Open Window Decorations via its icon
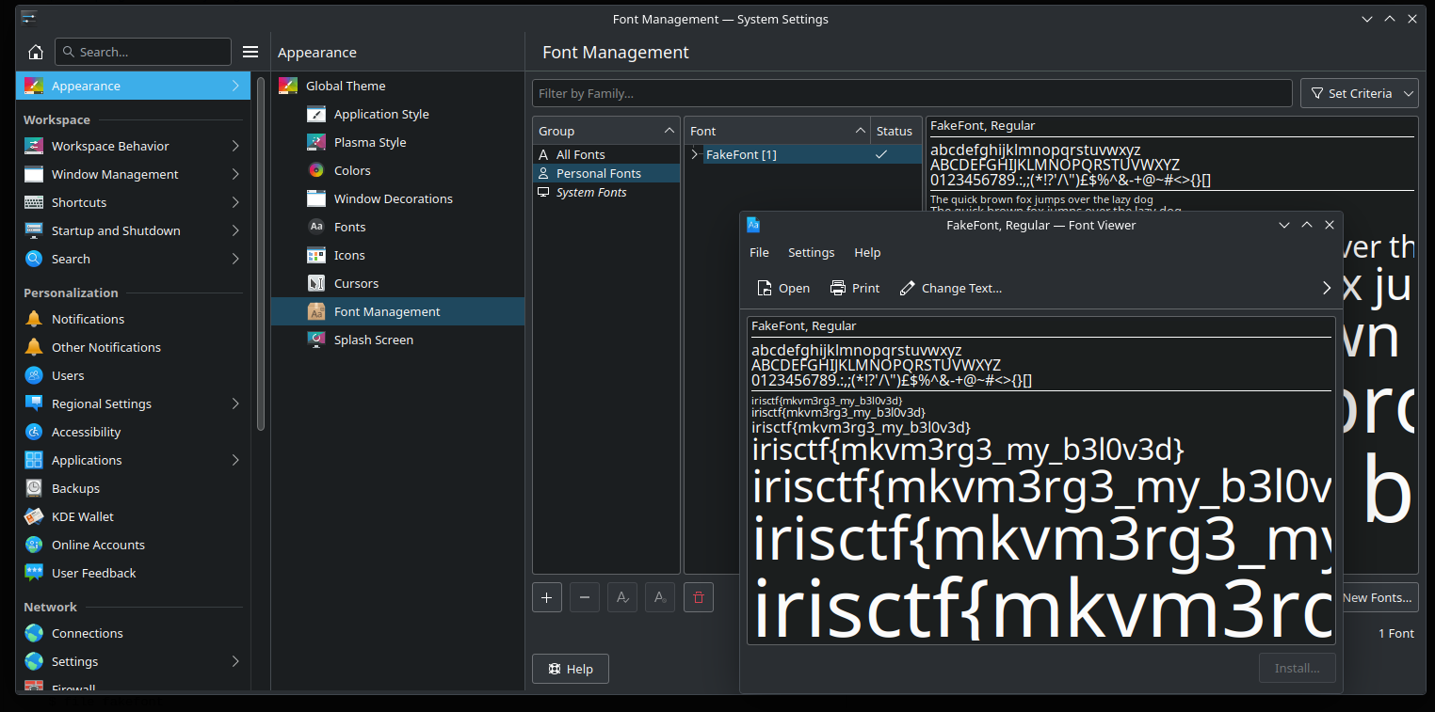Image resolution: width=1435 pixels, height=712 pixels. pyautogui.click(x=316, y=198)
